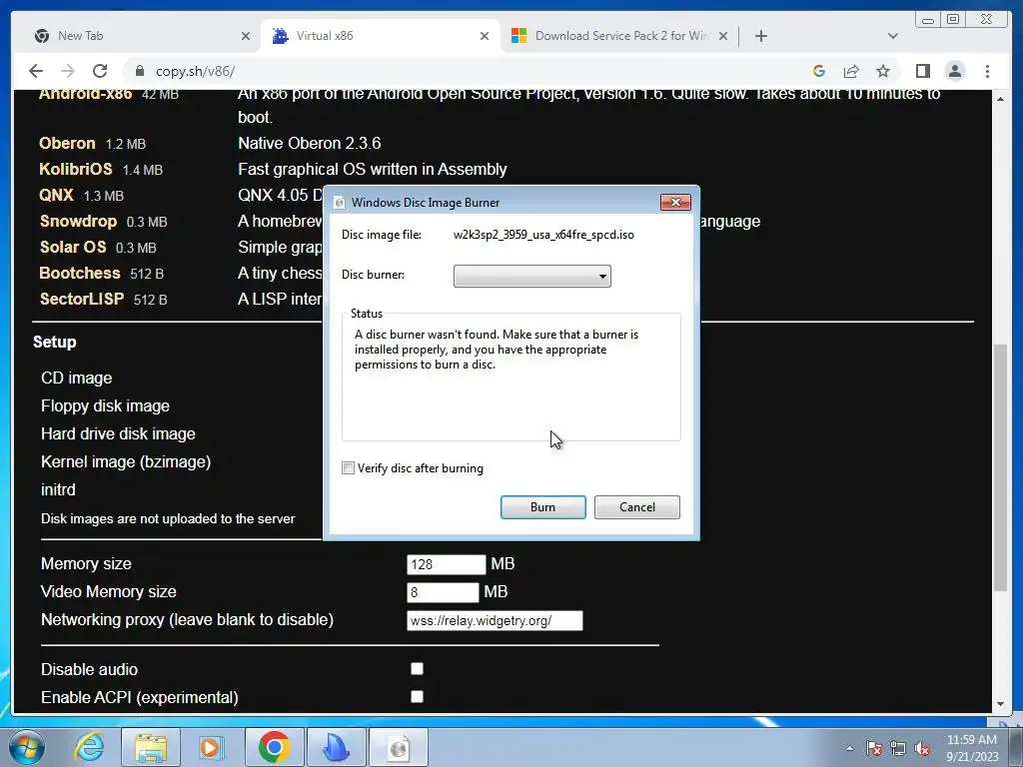Open the Oberon OS link
Viewport: 1023px width, 767px height.
click(x=67, y=144)
